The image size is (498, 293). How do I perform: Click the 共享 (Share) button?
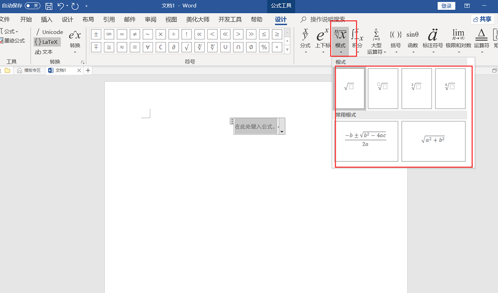tap(482, 19)
